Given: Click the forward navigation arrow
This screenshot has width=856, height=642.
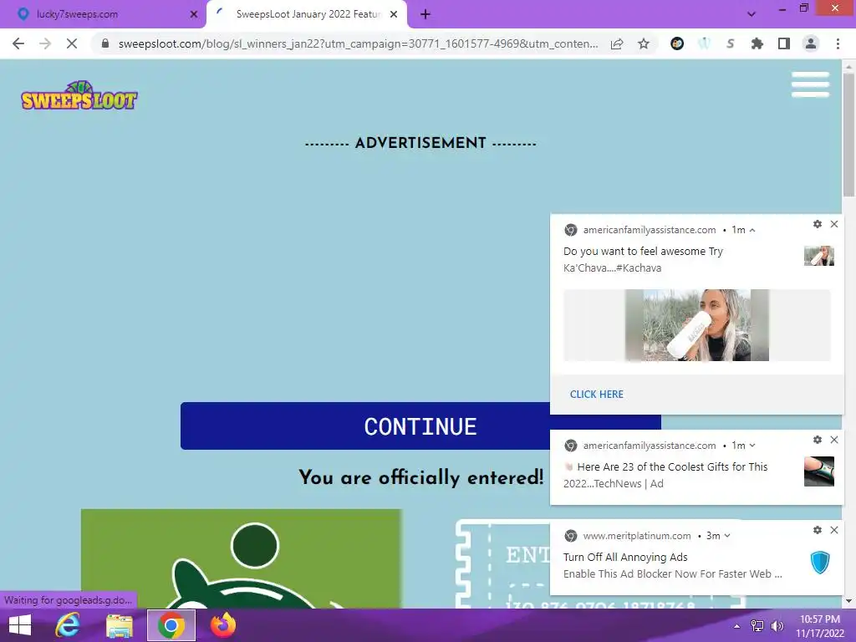Looking at the screenshot, I should coord(45,43).
